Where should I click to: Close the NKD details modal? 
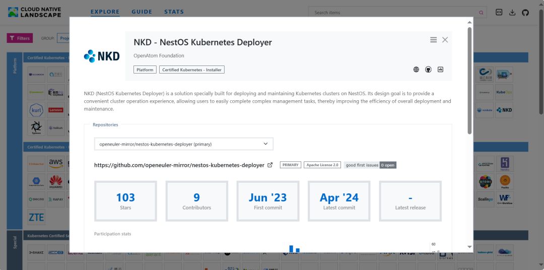[445, 40]
